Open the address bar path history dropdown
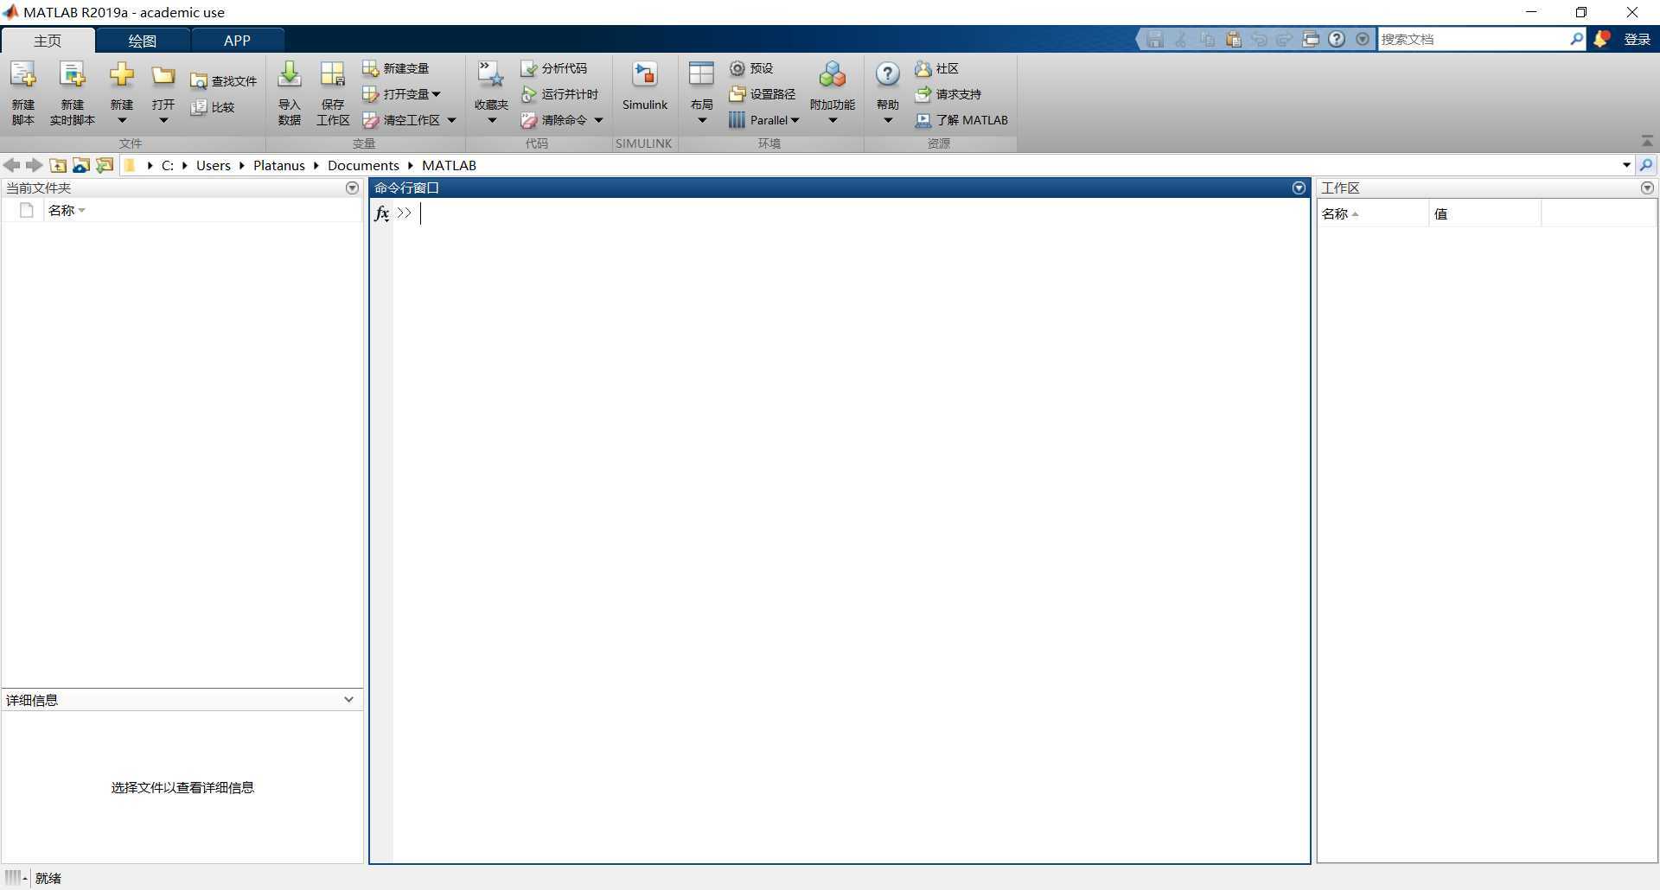1660x890 pixels. point(1626,165)
